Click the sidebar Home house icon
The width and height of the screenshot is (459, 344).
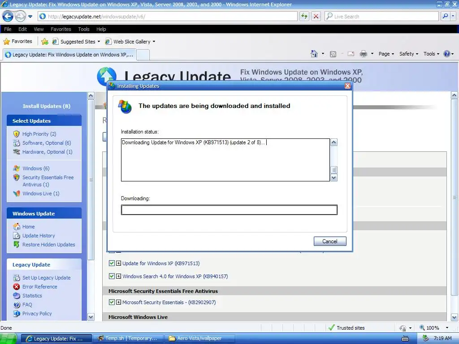coord(17,227)
